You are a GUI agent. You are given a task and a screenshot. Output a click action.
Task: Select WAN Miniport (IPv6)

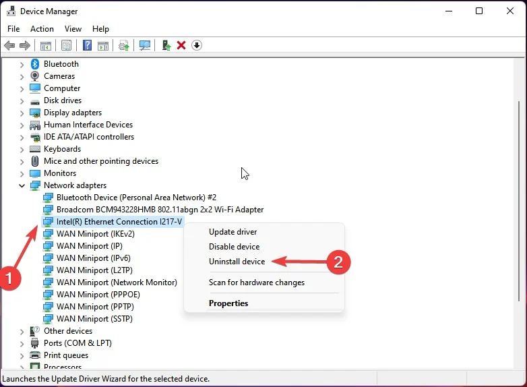[94, 258]
